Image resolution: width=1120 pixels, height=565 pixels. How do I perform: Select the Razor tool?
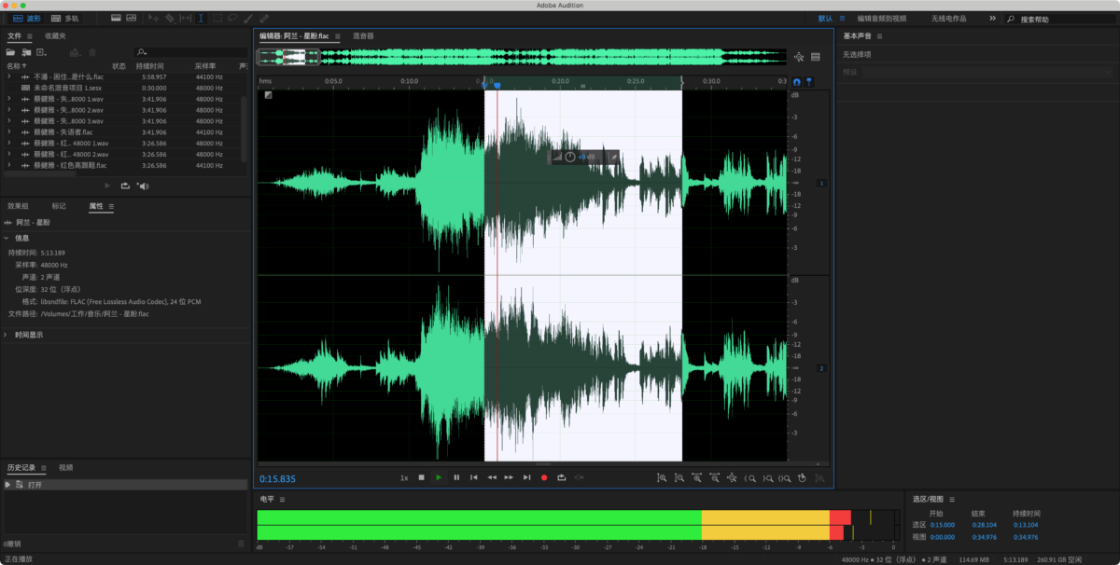point(170,18)
